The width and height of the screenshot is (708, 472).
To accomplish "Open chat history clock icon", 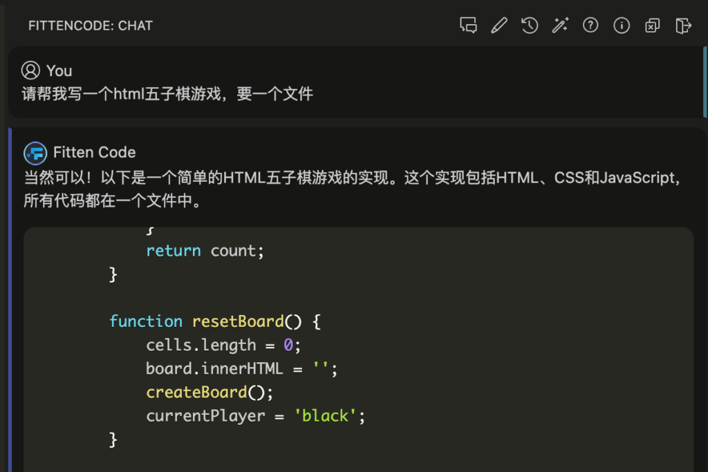I will pyautogui.click(x=530, y=26).
